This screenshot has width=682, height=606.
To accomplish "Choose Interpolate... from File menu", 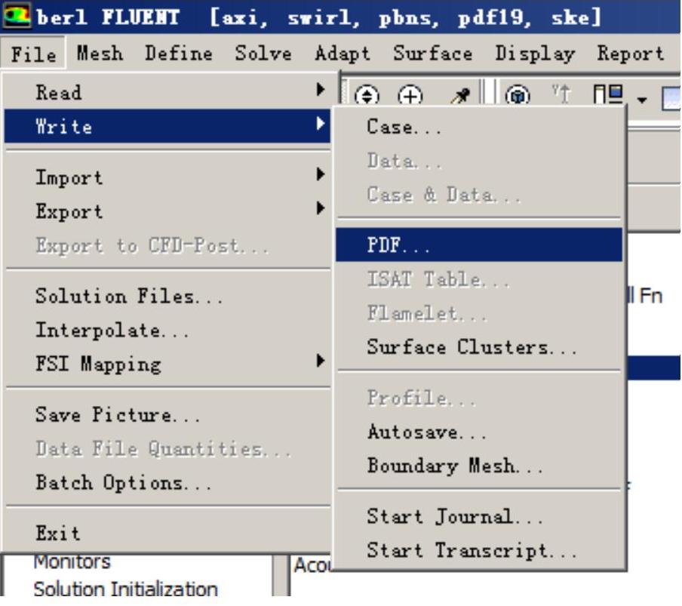I will pyautogui.click(x=167, y=330).
